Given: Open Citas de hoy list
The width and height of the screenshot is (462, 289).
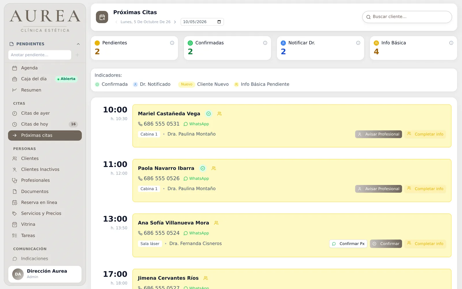Looking at the screenshot, I should pyautogui.click(x=45, y=124).
